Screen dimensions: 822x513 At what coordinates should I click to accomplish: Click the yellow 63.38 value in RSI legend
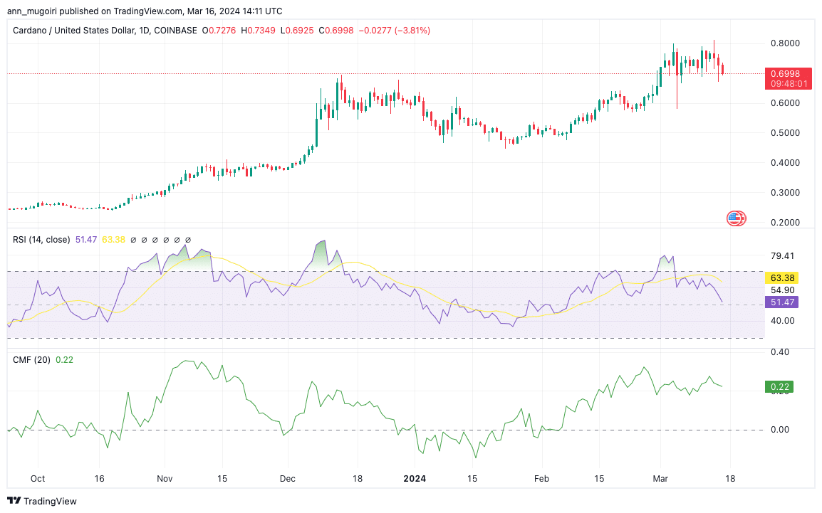[x=113, y=240]
